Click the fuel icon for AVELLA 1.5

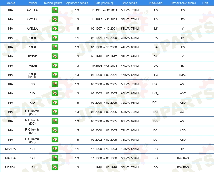(55, 29)
